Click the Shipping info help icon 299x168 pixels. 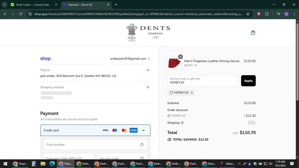tap(182, 123)
